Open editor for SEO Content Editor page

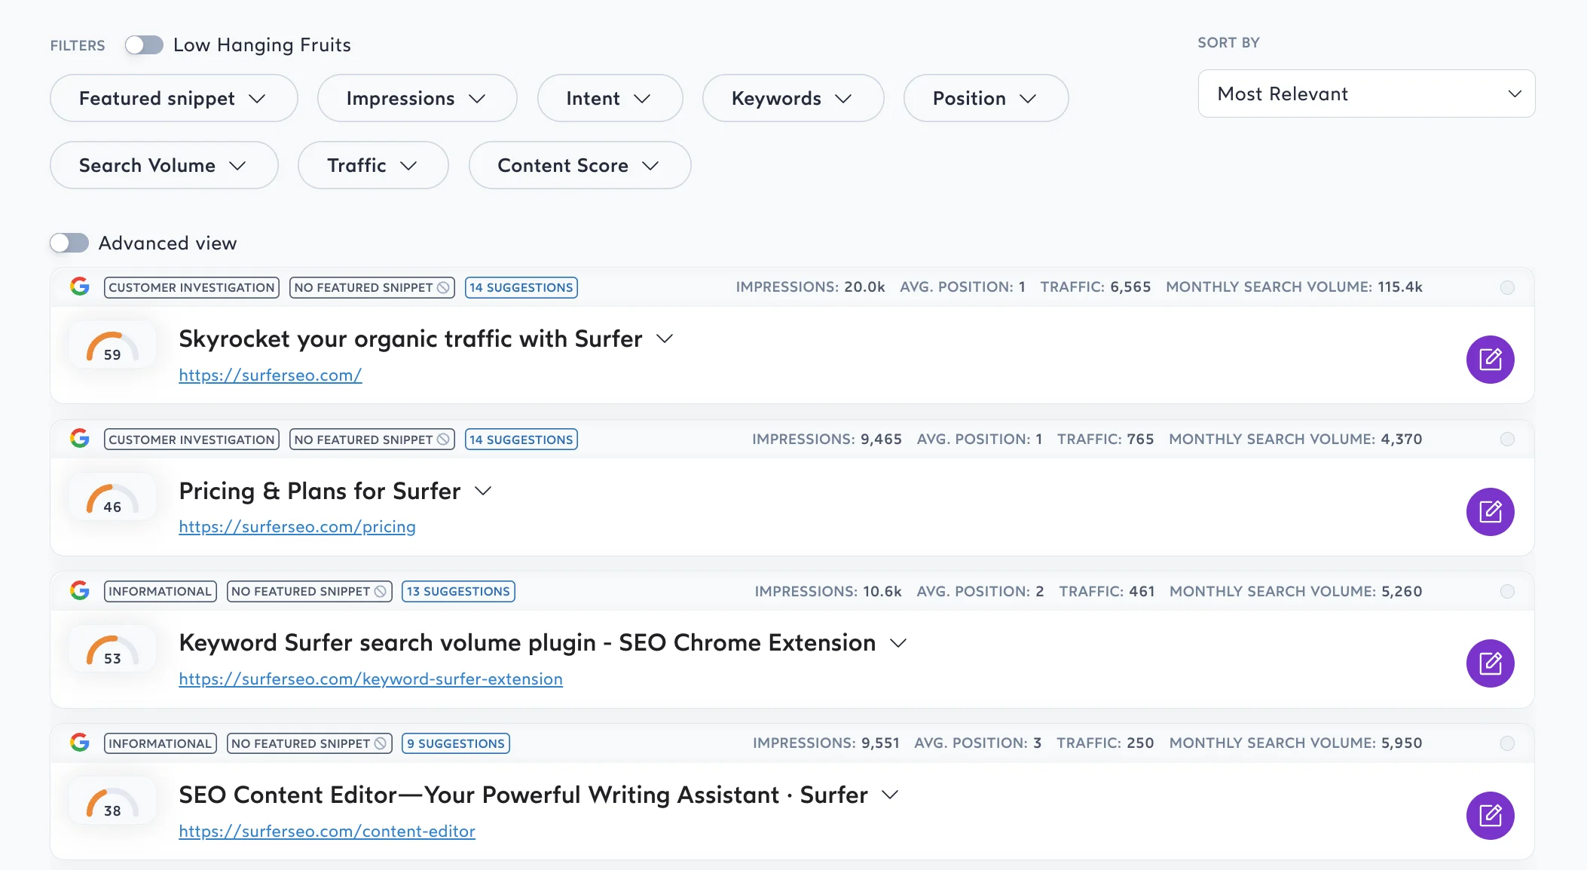(1490, 816)
